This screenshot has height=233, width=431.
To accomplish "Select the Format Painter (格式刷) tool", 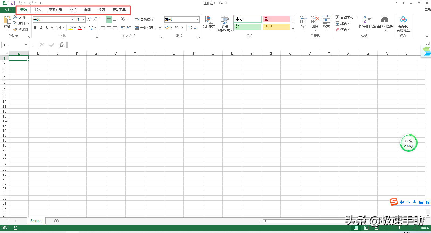I will [21, 30].
